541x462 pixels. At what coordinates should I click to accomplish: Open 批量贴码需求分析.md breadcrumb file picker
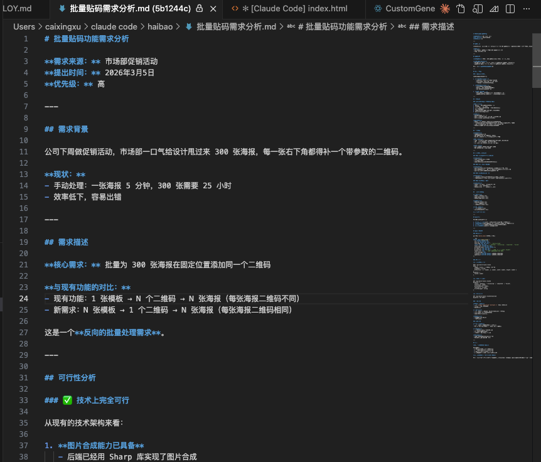[237, 26]
